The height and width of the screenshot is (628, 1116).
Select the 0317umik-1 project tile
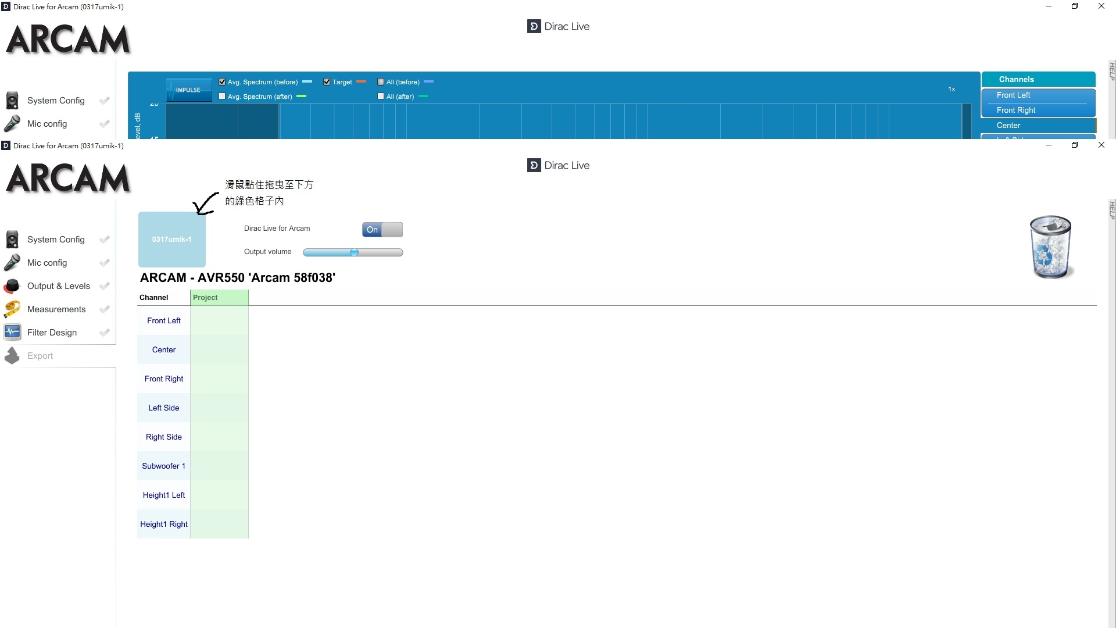click(x=172, y=240)
